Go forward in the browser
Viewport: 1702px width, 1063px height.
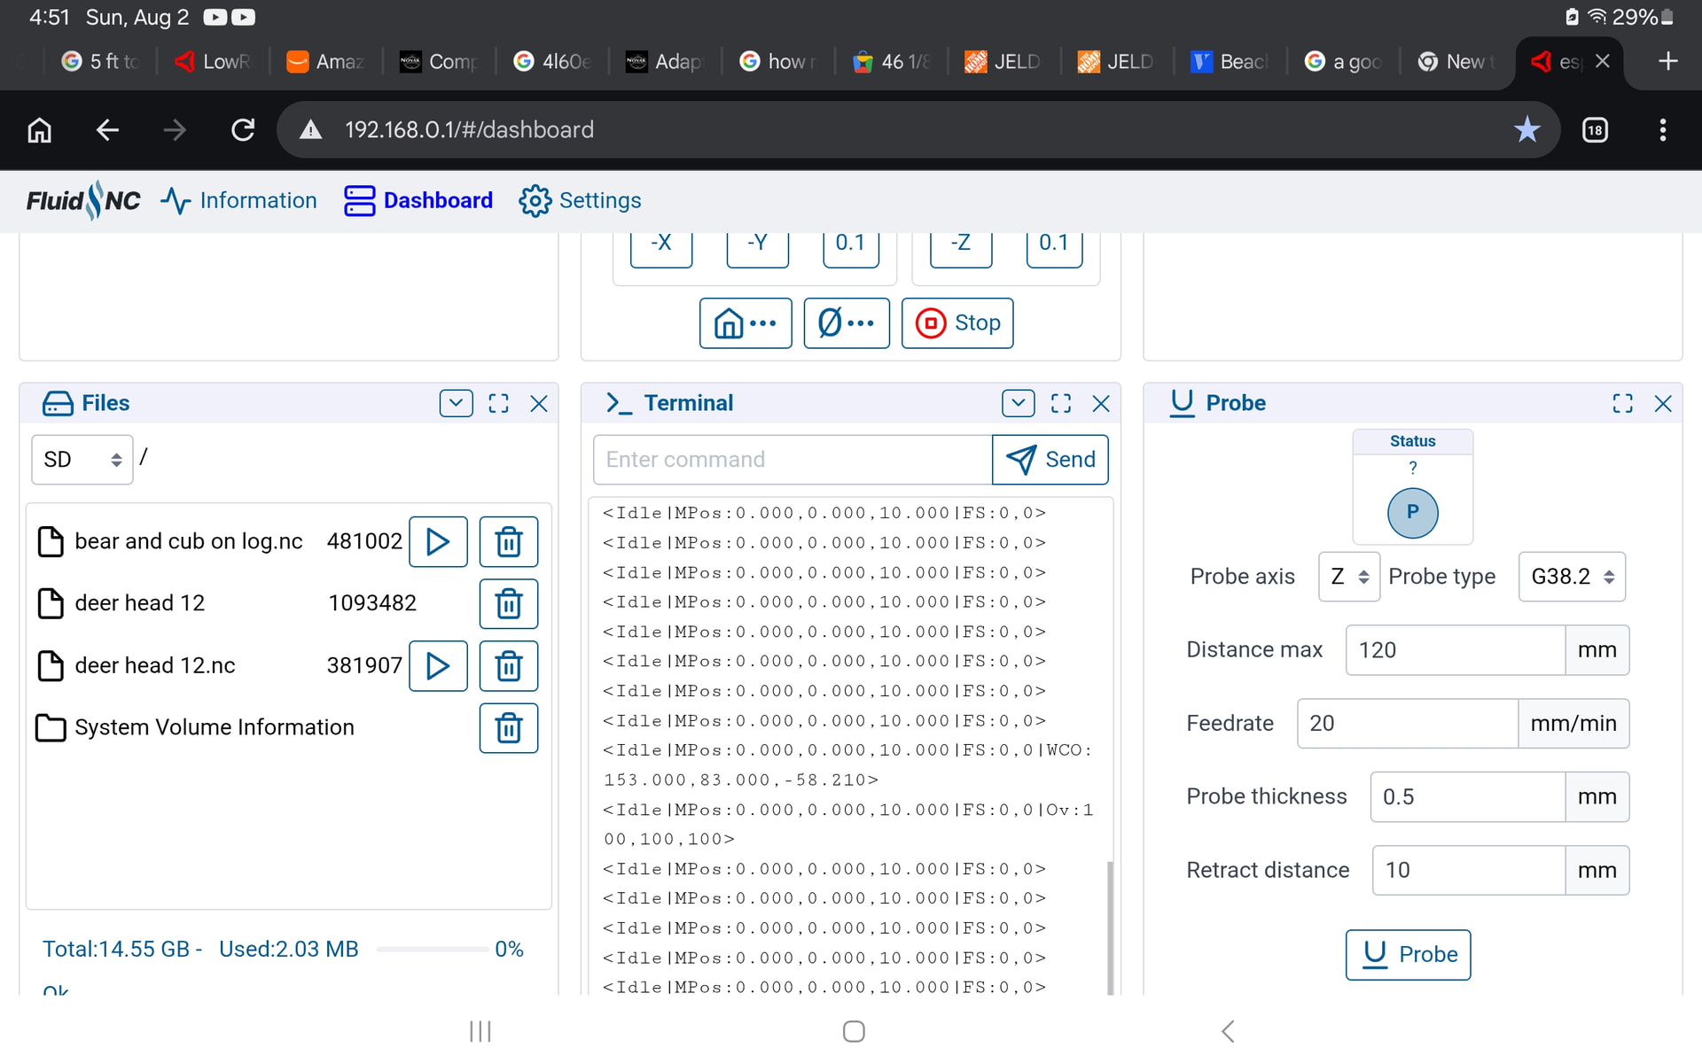[175, 130]
